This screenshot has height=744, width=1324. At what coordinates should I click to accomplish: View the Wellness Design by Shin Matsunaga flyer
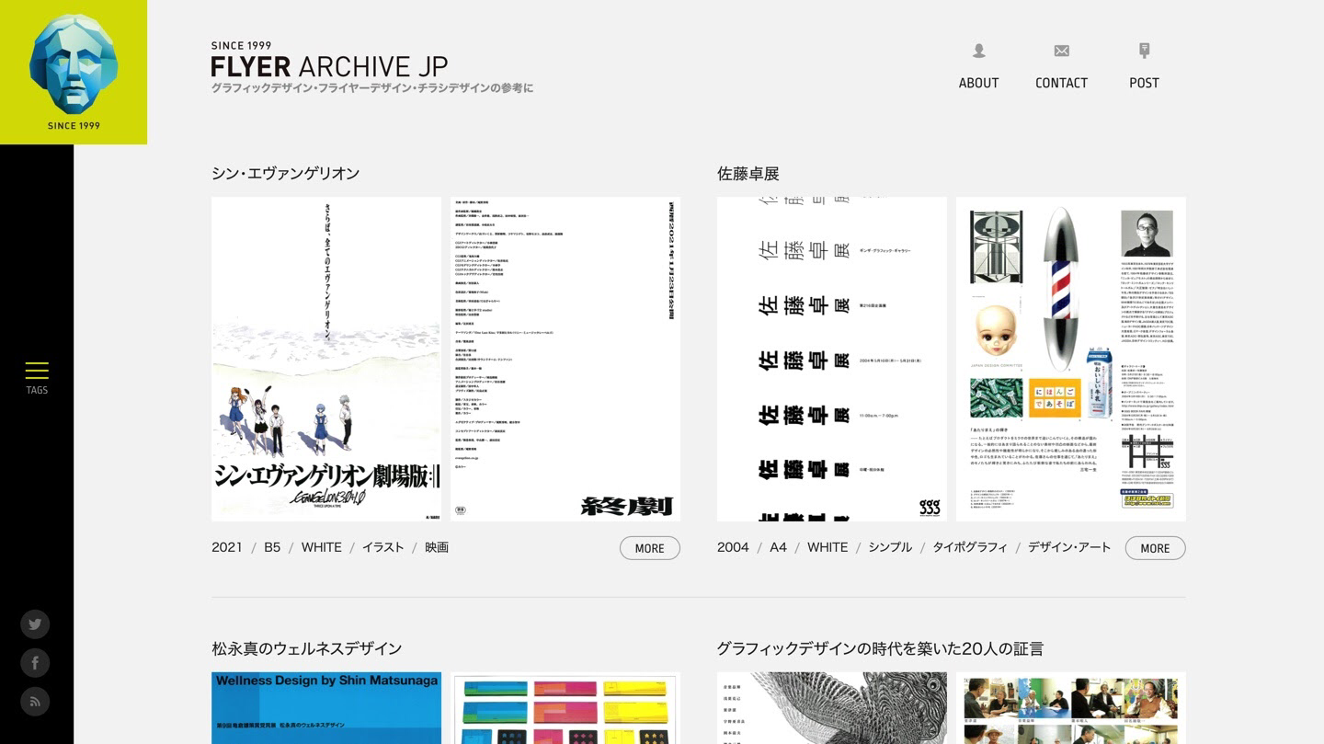[326, 708]
